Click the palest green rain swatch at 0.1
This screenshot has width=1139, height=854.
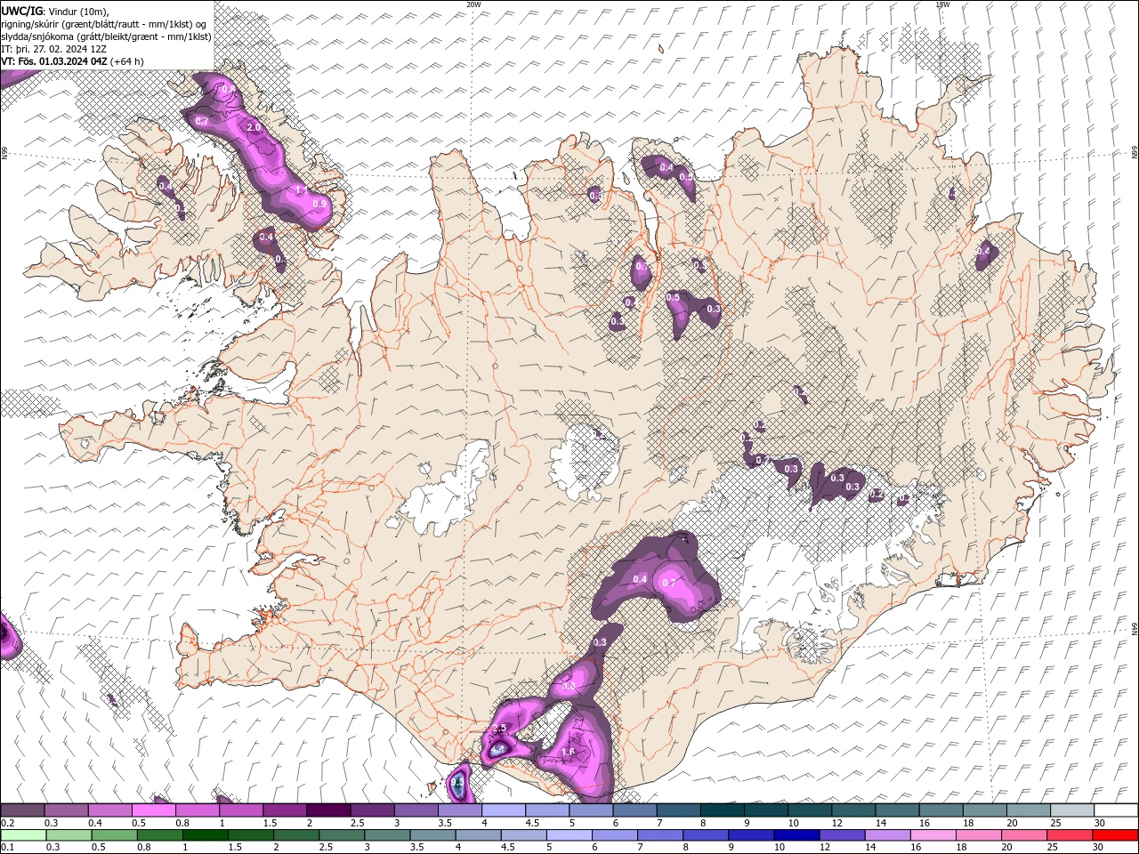[23, 835]
